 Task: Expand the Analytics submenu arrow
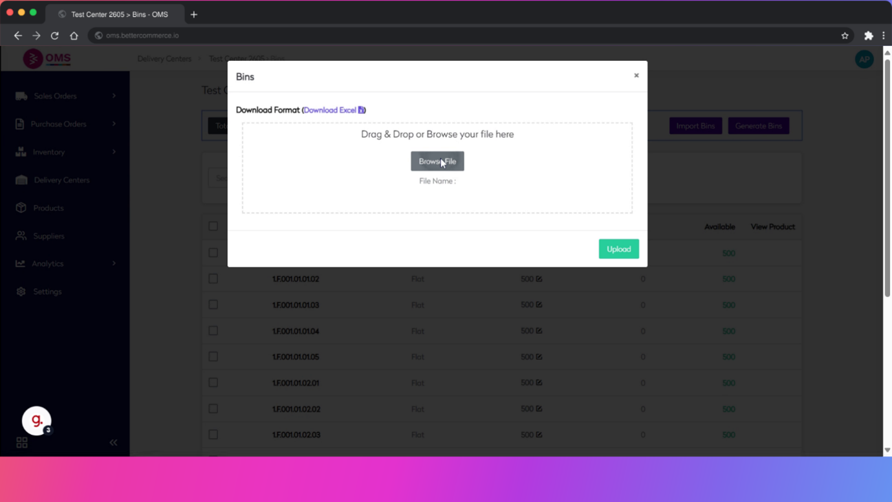pyautogui.click(x=114, y=264)
